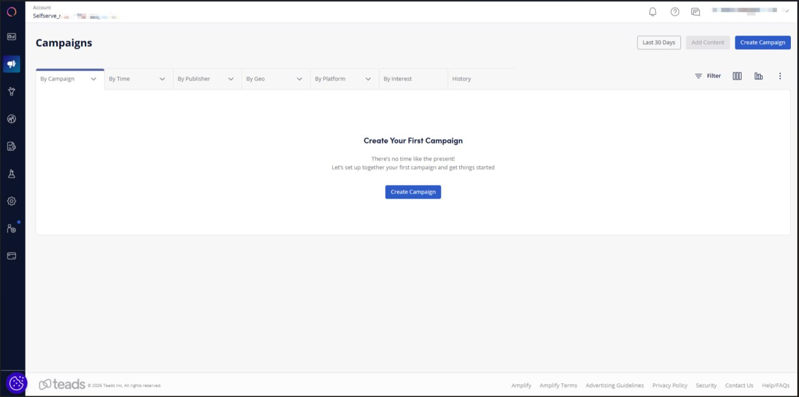Expand the By Publisher dropdown
This screenshot has height=397, width=799.
click(x=206, y=79)
